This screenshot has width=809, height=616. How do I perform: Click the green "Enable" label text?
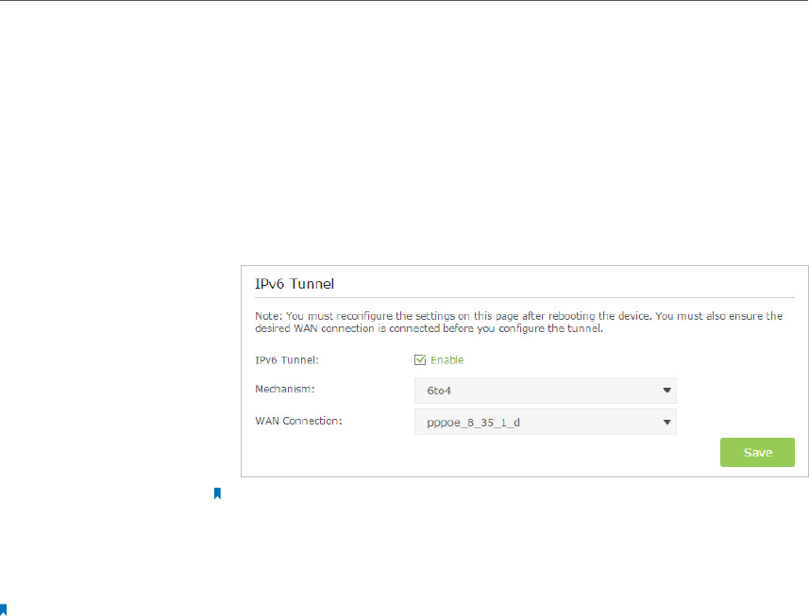447,359
